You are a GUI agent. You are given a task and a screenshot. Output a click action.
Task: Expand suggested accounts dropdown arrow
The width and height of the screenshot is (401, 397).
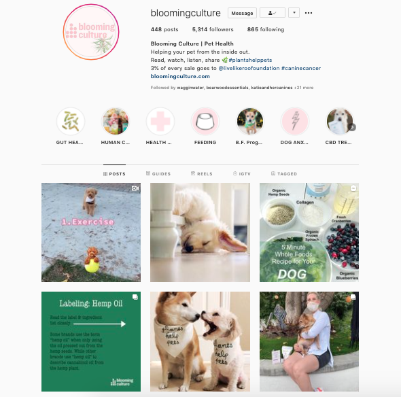coord(294,13)
